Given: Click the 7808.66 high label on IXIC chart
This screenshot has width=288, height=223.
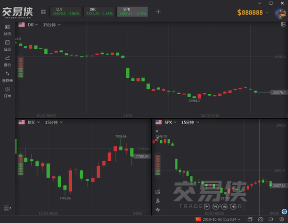Looking at the screenshot, I should point(121,136).
